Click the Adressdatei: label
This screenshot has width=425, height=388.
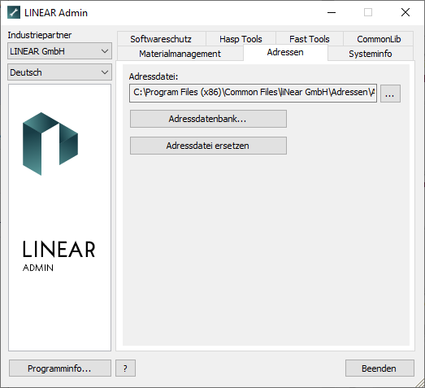click(154, 76)
